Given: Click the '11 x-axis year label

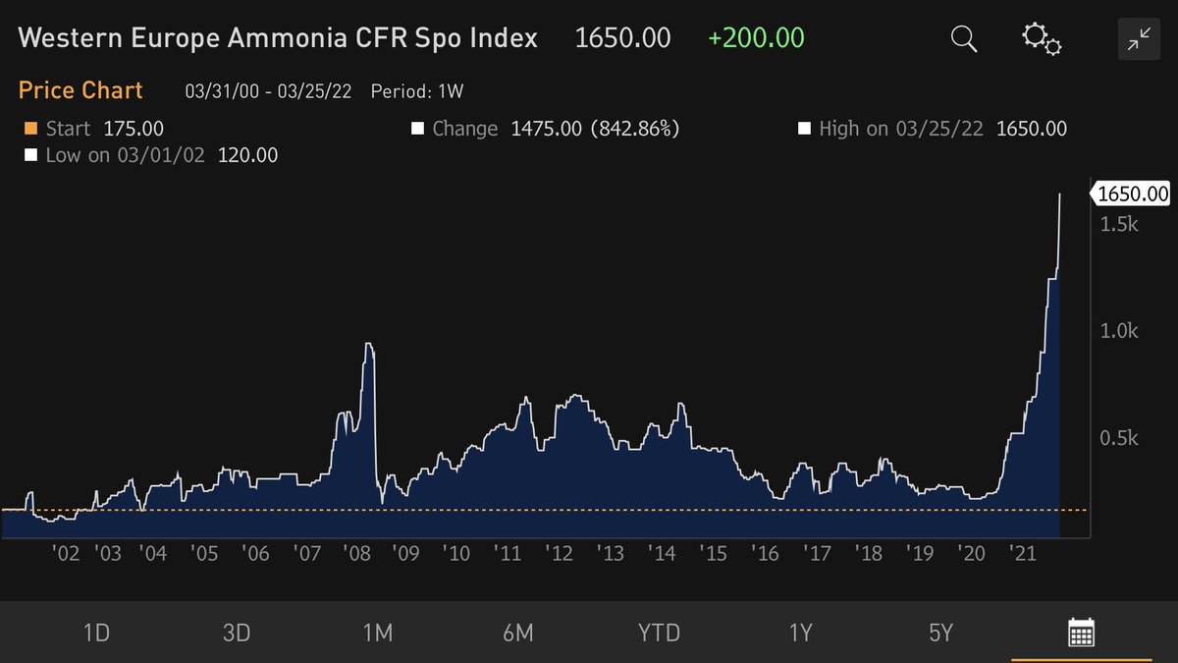Looking at the screenshot, I should [508, 554].
